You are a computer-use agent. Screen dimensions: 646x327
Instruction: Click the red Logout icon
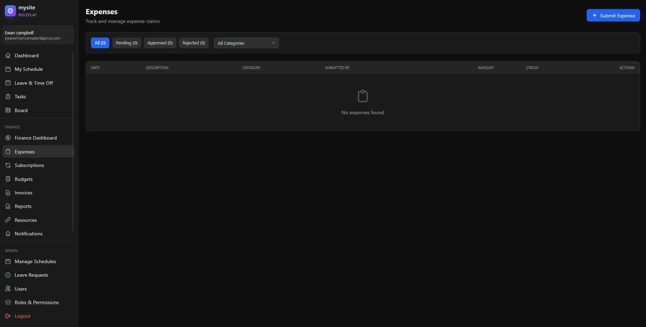coord(8,316)
